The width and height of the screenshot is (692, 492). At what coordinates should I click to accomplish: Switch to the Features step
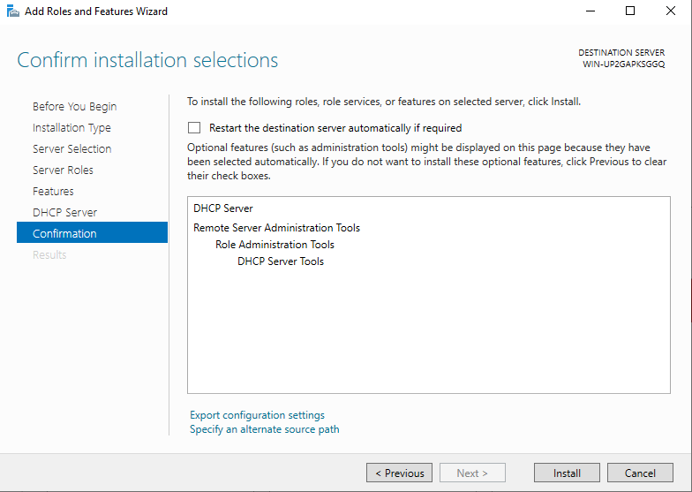click(x=53, y=192)
